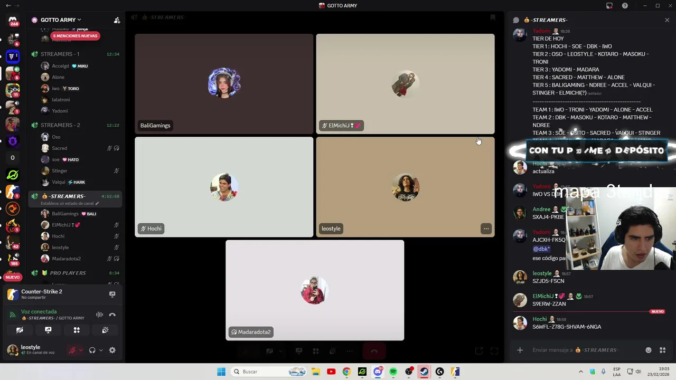This screenshot has height=380, width=676.
Task: Edit channel status 'Establece un estado de canal'
Action: tap(69, 203)
